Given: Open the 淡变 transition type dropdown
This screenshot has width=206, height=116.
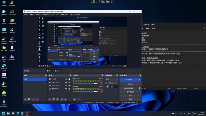Looking at the screenshot, I should click(111, 79).
